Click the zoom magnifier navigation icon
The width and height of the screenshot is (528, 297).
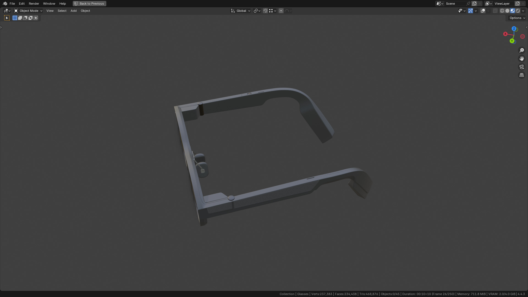[521, 50]
